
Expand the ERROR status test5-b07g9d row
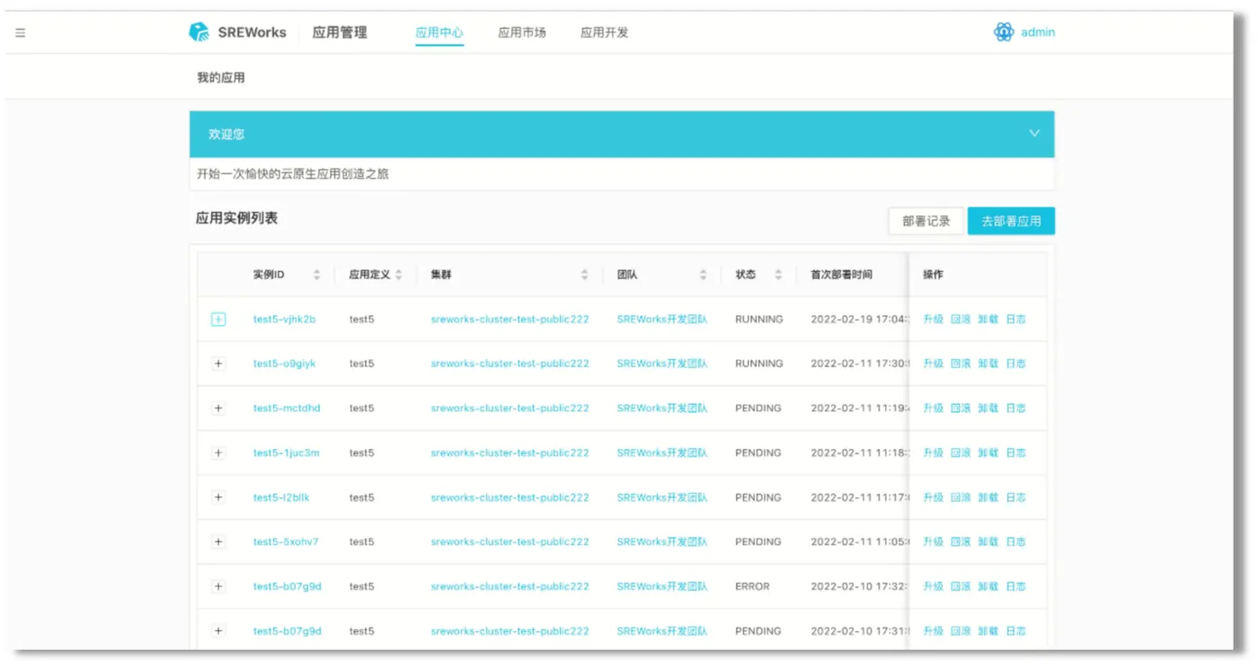pyautogui.click(x=218, y=586)
